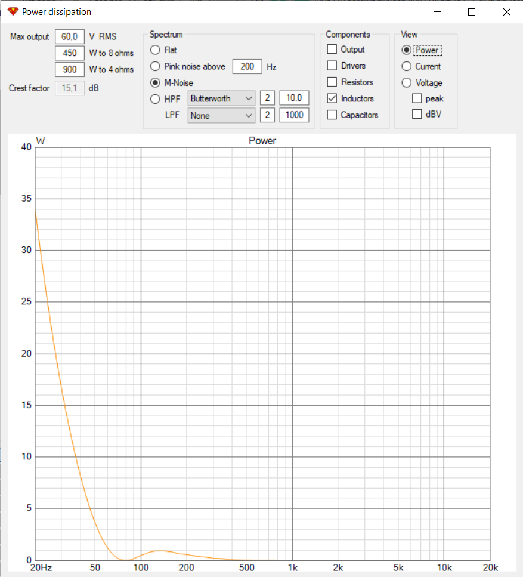This screenshot has height=577, width=523.
Task: Click the 20k frequency axis label
Action: point(490,567)
